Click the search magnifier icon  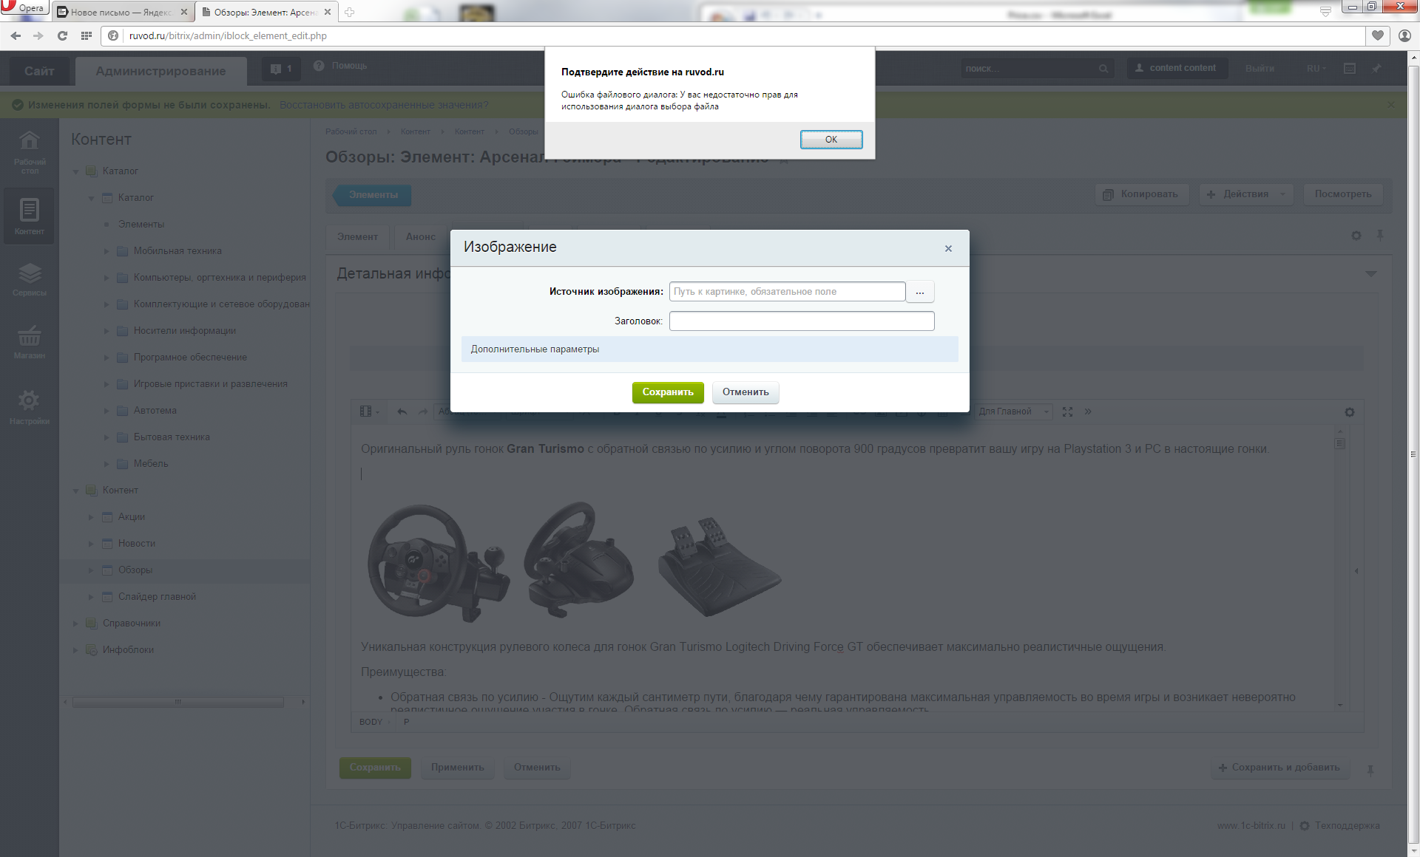coord(1103,69)
